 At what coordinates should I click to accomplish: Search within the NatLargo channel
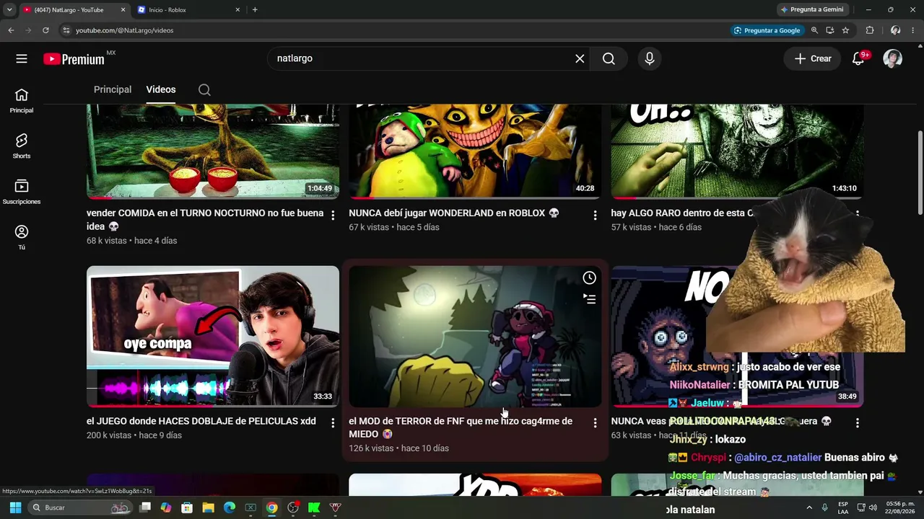(x=204, y=90)
